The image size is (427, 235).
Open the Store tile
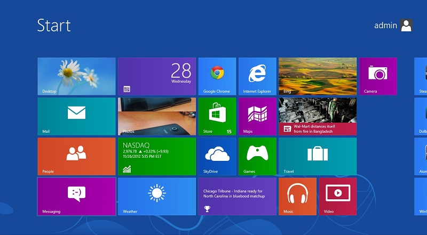(217, 116)
